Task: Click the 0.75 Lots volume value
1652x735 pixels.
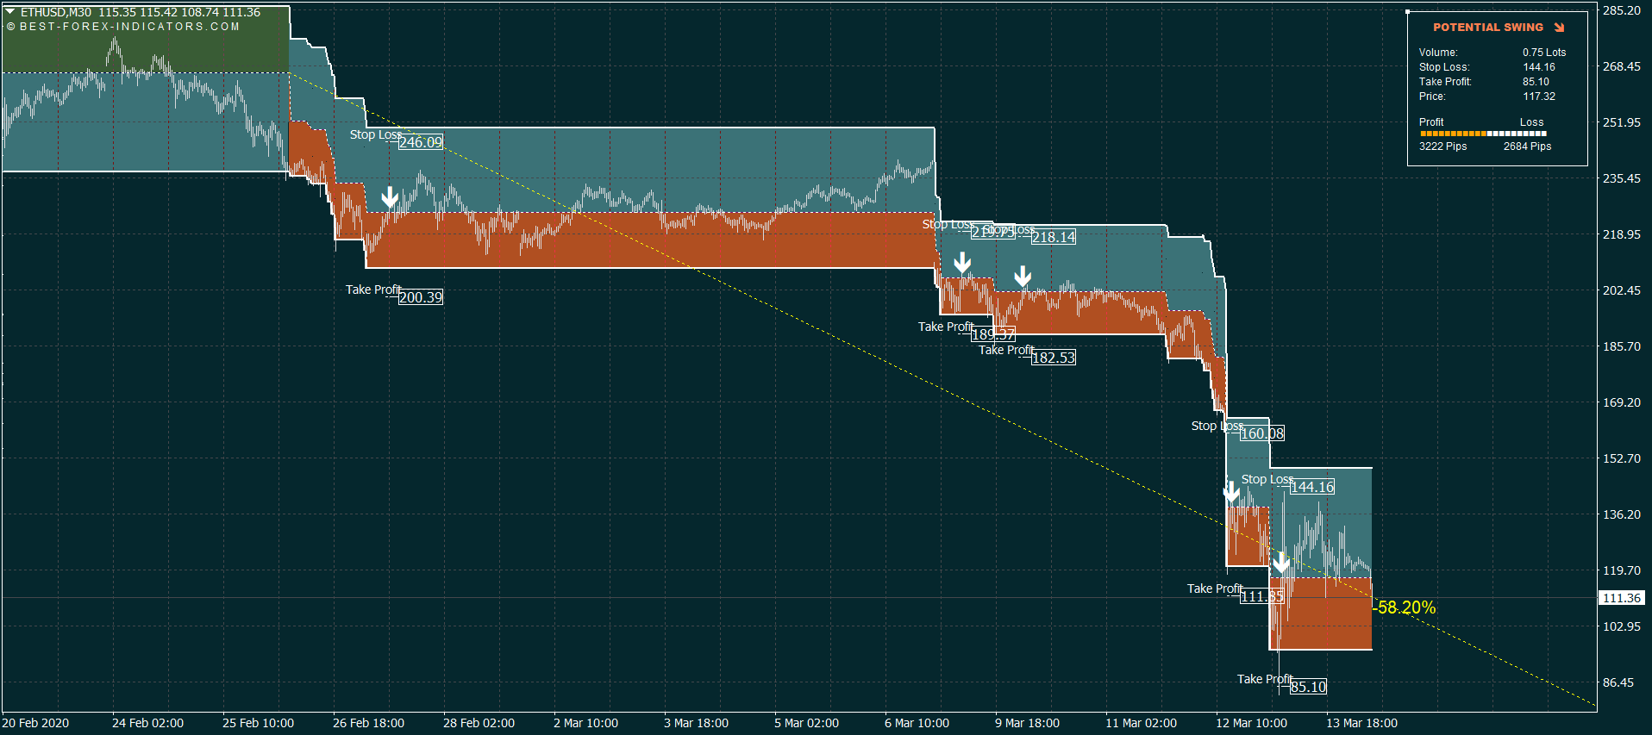Action: click(1544, 53)
